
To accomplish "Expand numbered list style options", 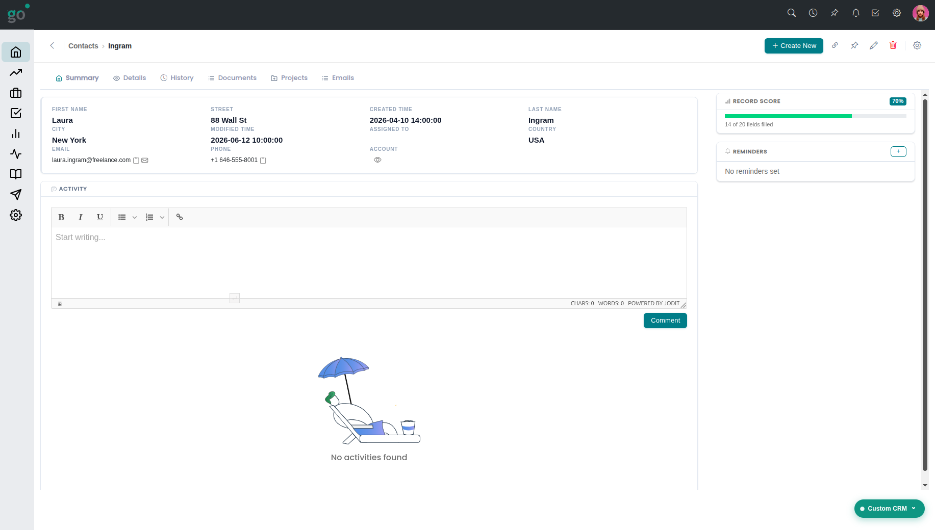I will tap(162, 217).
